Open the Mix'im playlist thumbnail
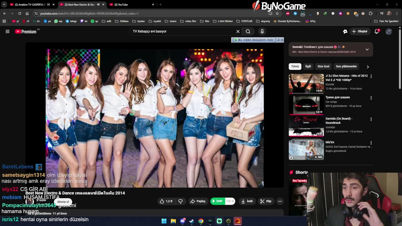This screenshot has height=226, width=402. [x=306, y=150]
